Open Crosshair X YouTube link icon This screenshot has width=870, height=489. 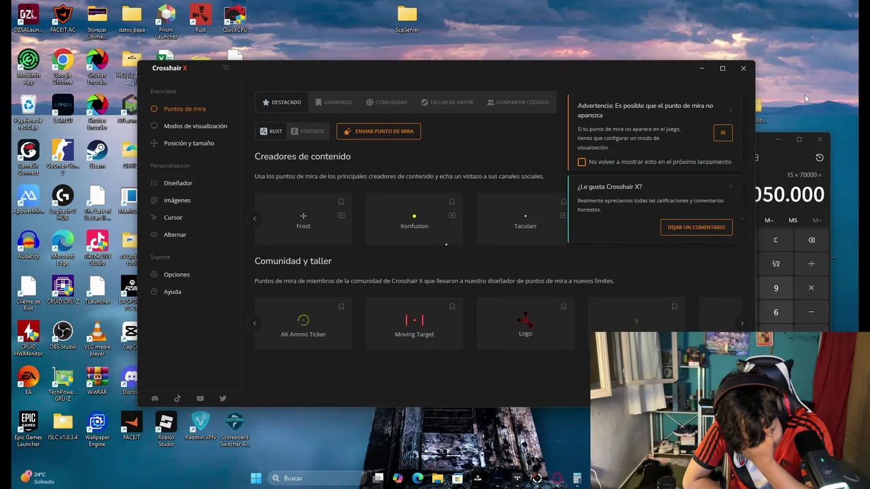(200, 399)
